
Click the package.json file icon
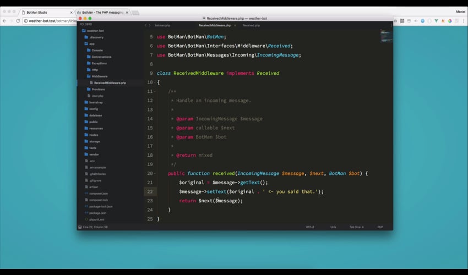click(x=86, y=213)
